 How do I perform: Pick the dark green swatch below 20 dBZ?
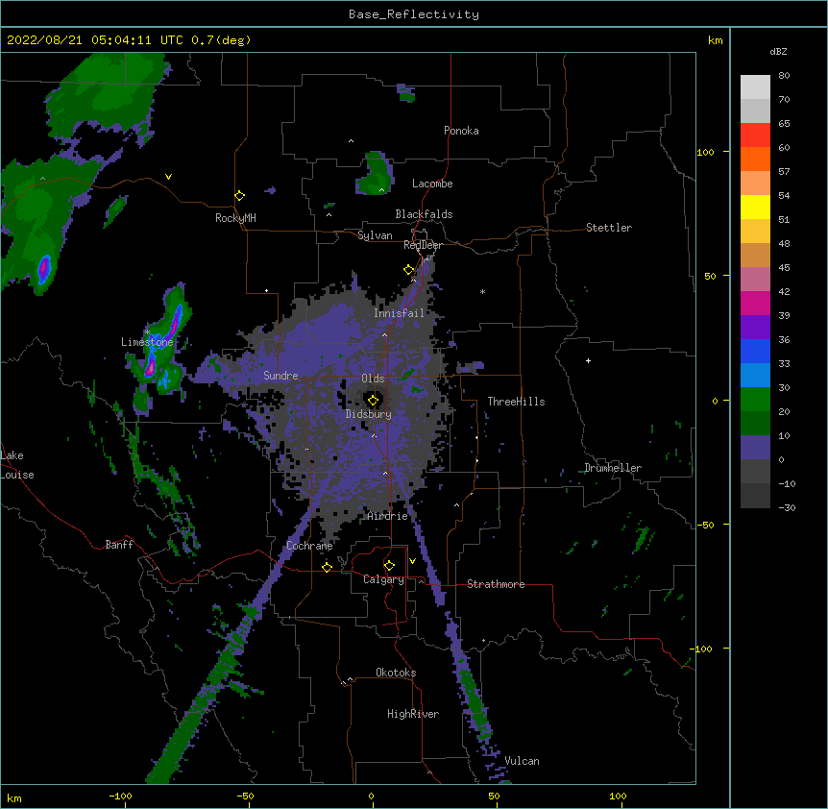[x=755, y=424]
